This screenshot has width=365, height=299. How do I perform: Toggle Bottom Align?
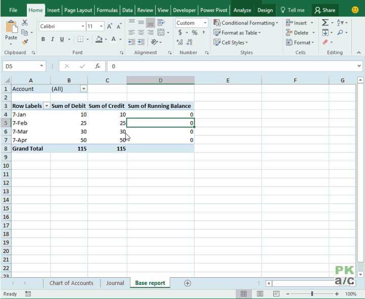coord(151,23)
